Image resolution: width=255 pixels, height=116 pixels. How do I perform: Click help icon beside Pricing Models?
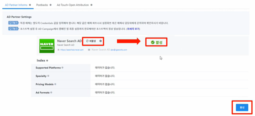(x=55, y=84)
